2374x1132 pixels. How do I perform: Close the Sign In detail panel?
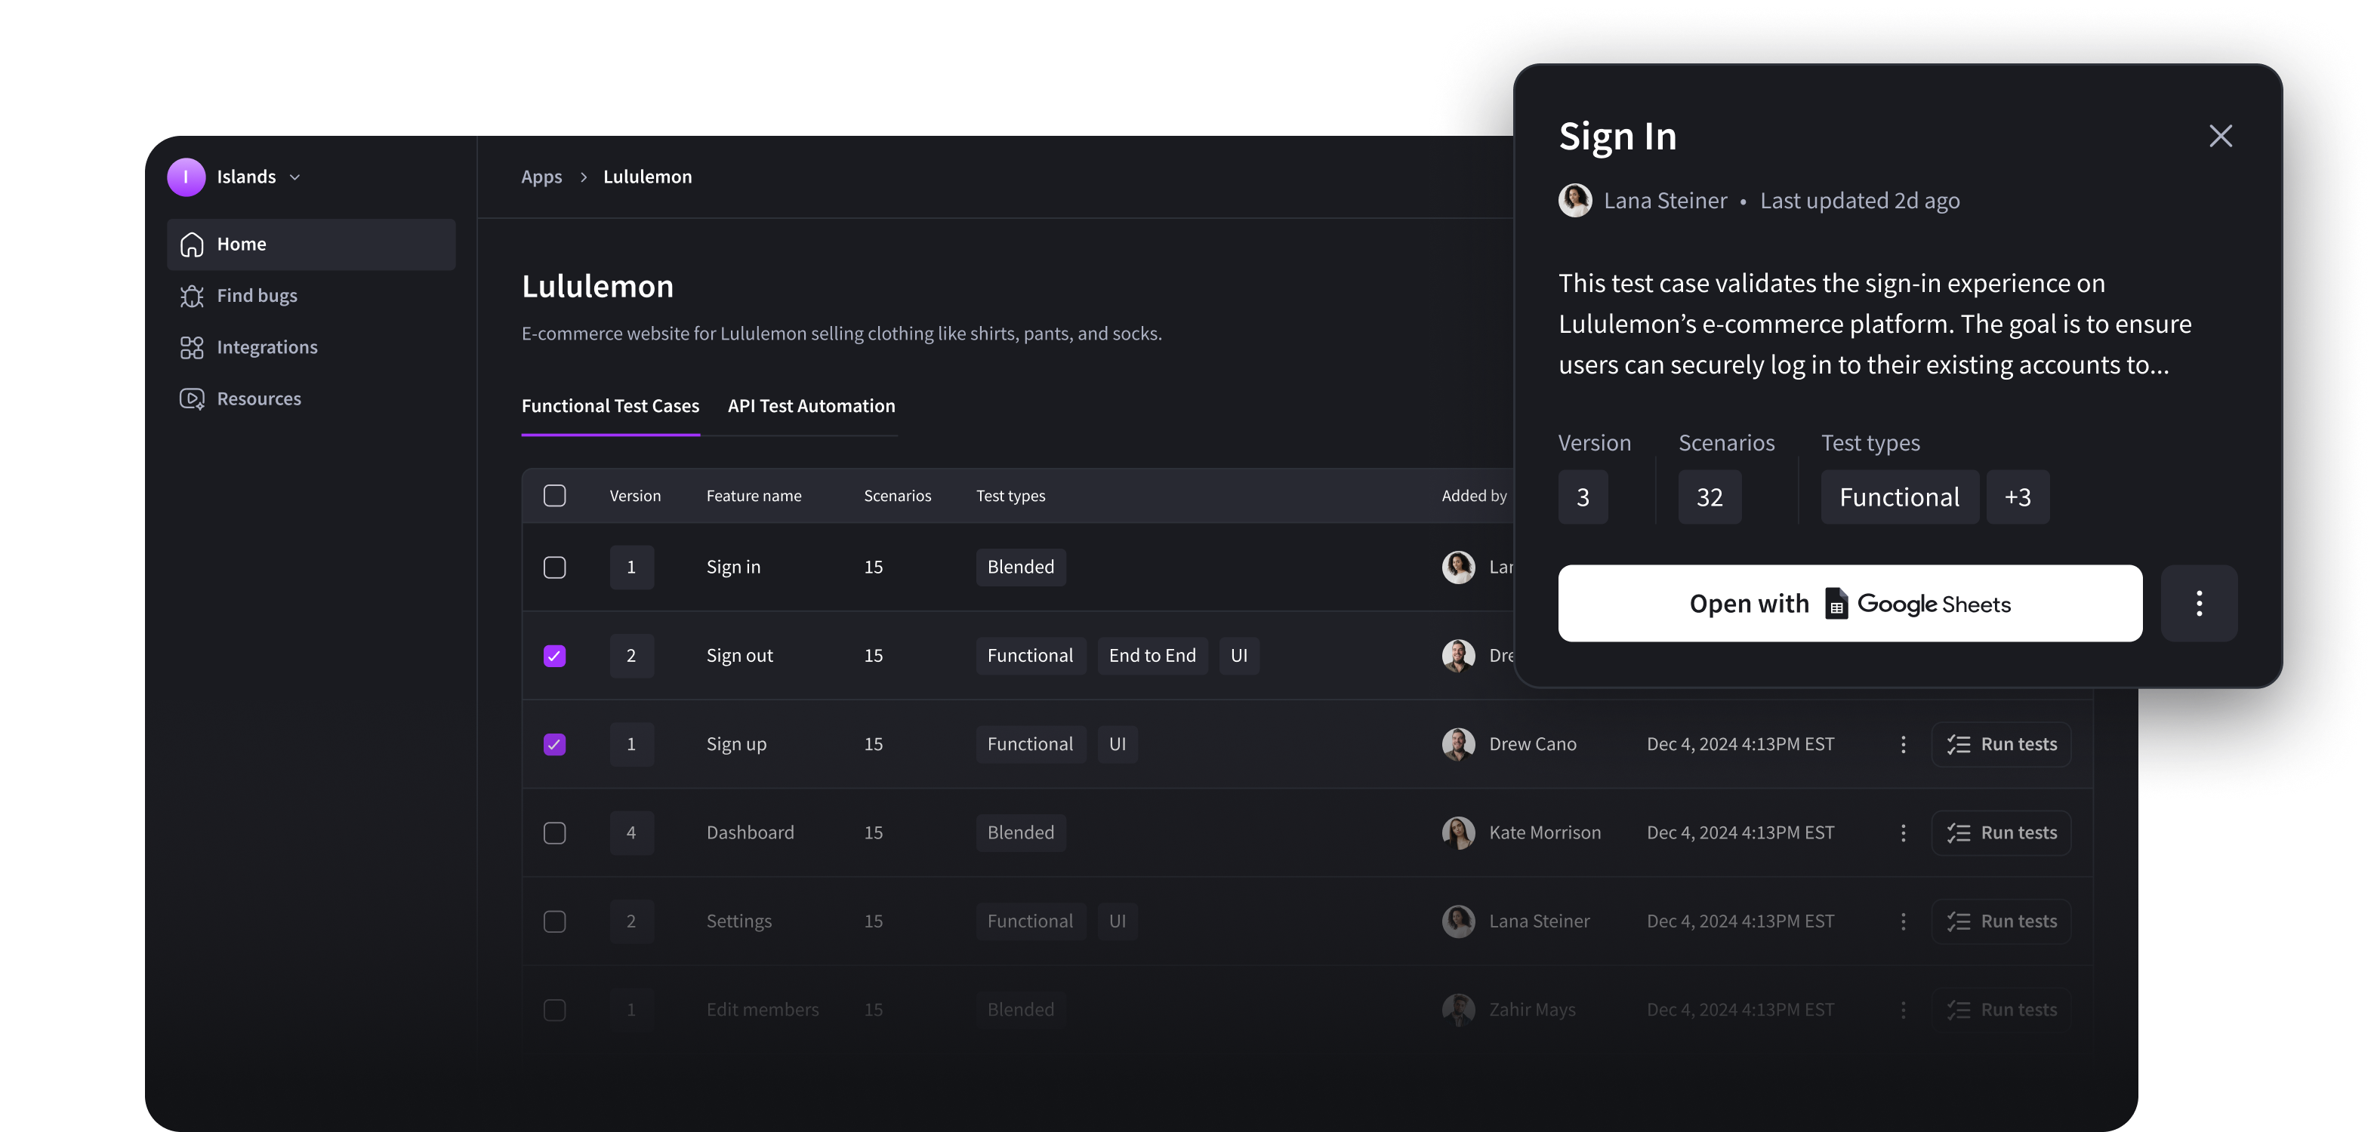[2221, 135]
